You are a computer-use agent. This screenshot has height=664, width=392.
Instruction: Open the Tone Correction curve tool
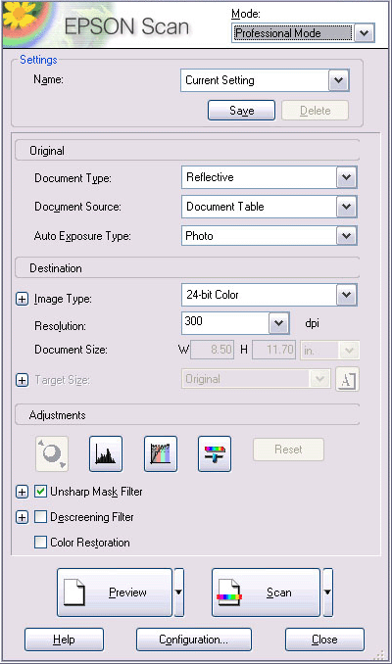(x=161, y=453)
